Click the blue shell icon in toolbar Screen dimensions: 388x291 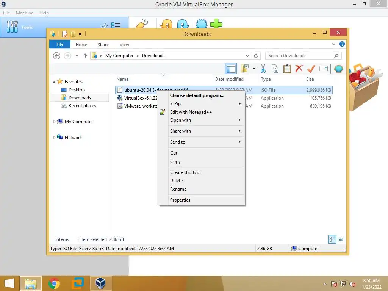338,69
